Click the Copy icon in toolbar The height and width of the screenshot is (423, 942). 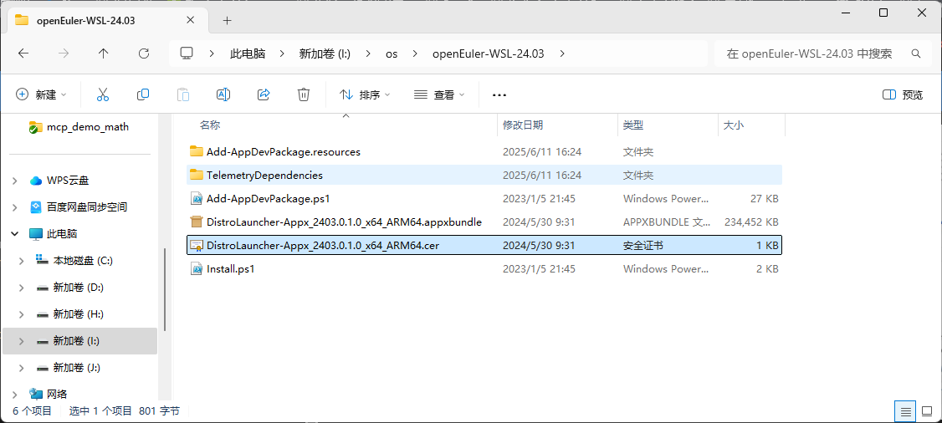[143, 94]
